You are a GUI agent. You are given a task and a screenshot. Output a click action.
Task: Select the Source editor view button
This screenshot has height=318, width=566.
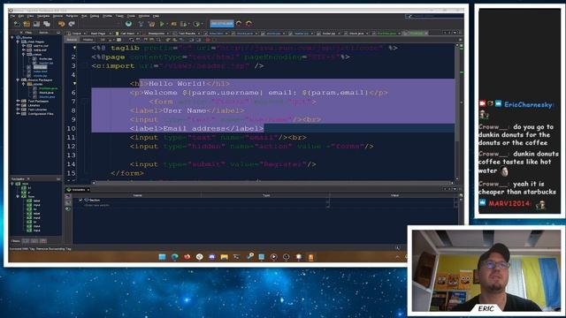[x=72, y=40]
